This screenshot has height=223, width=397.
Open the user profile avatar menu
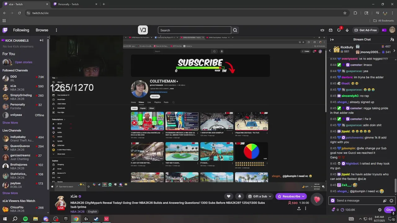click(x=392, y=30)
